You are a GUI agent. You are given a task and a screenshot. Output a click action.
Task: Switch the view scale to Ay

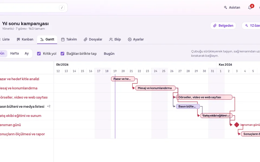coord(27,53)
